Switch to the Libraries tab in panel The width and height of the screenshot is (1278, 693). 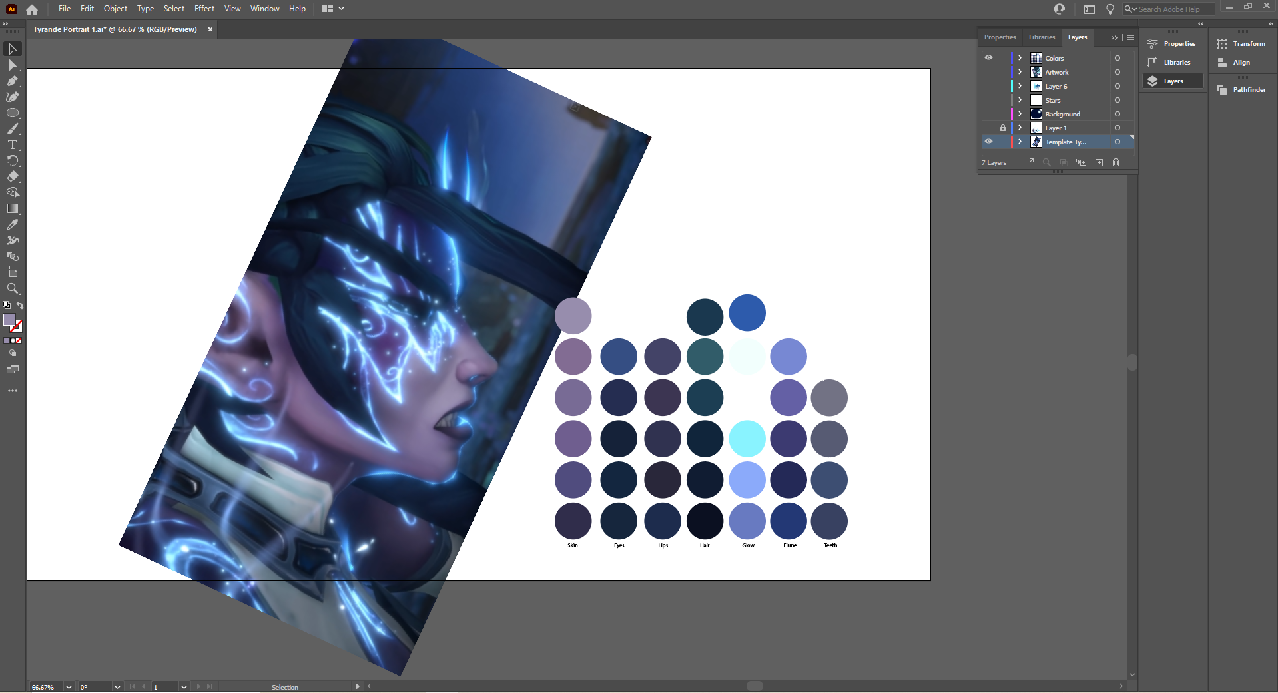pos(1042,37)
